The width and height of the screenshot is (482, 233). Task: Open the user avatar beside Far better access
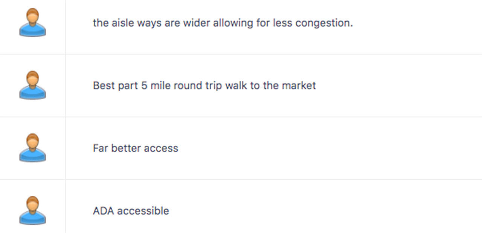pyautogui.click(x=32, y=148)
